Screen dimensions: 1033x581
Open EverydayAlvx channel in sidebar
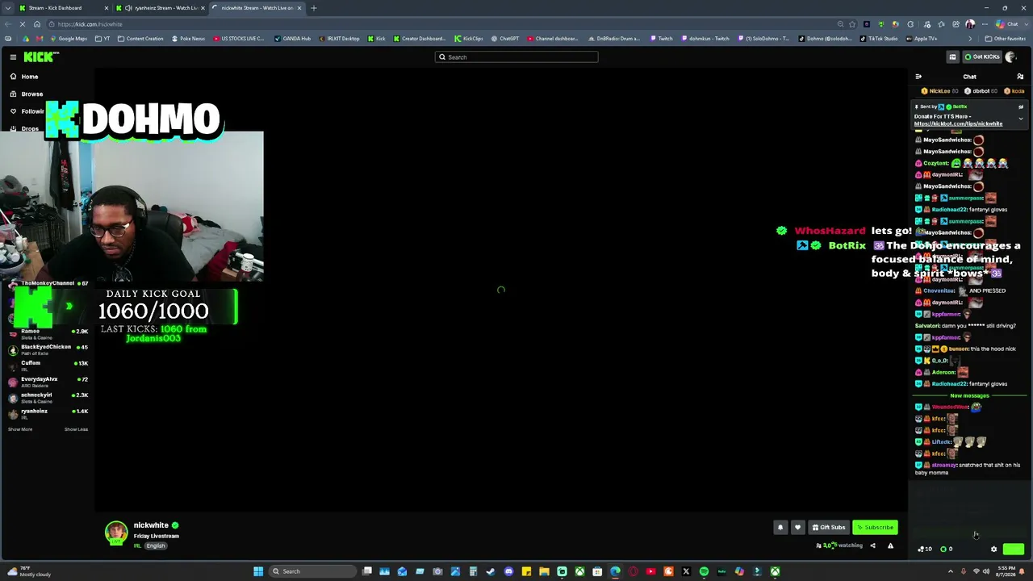pyautogui.click(x=48, y=381)
